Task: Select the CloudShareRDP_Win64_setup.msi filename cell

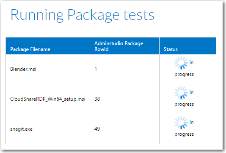Action: (48, 99)
